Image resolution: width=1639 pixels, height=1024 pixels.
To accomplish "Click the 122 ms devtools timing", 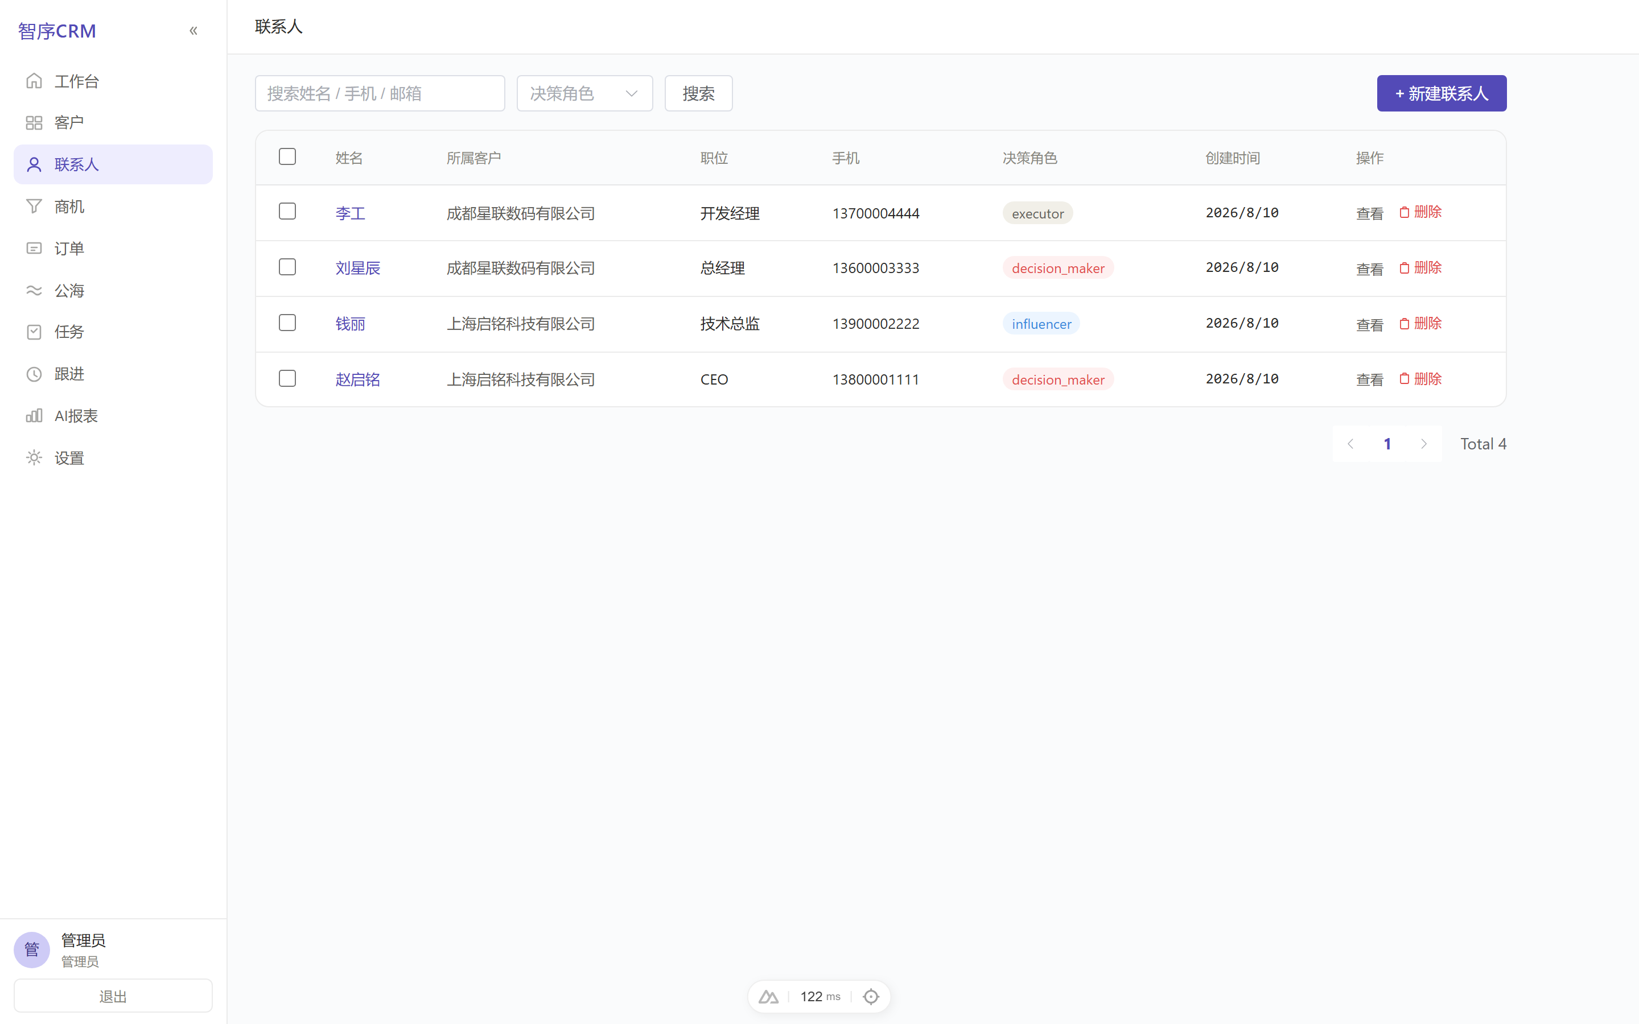I will [820, 996].
